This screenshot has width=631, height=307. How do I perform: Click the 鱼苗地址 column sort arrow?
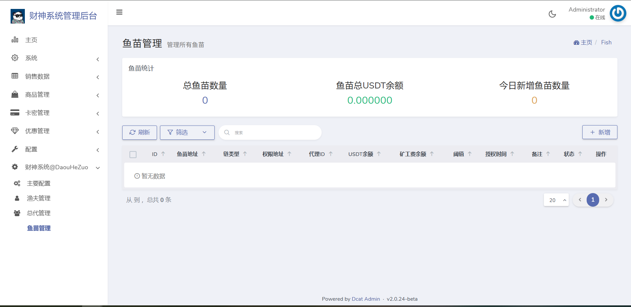tap(204, 154)
